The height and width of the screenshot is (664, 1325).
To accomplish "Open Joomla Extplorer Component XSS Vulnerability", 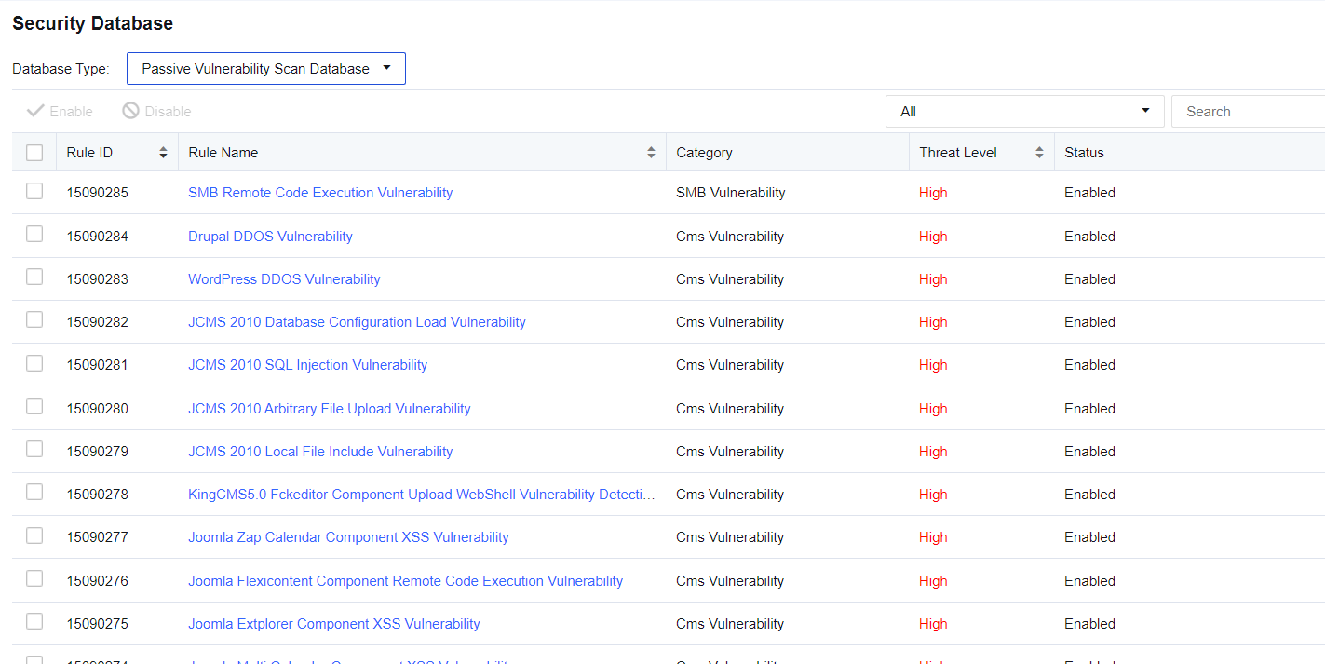I will tap(334, 624).
